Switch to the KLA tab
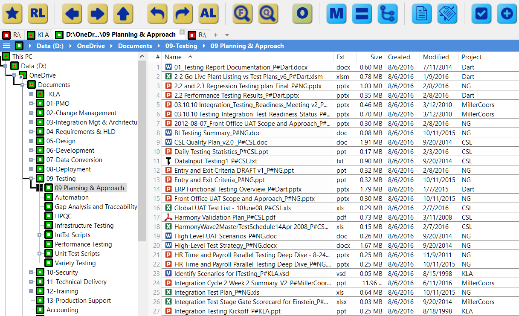This screenshot has width=519, height=316. [x=38, y=35]
